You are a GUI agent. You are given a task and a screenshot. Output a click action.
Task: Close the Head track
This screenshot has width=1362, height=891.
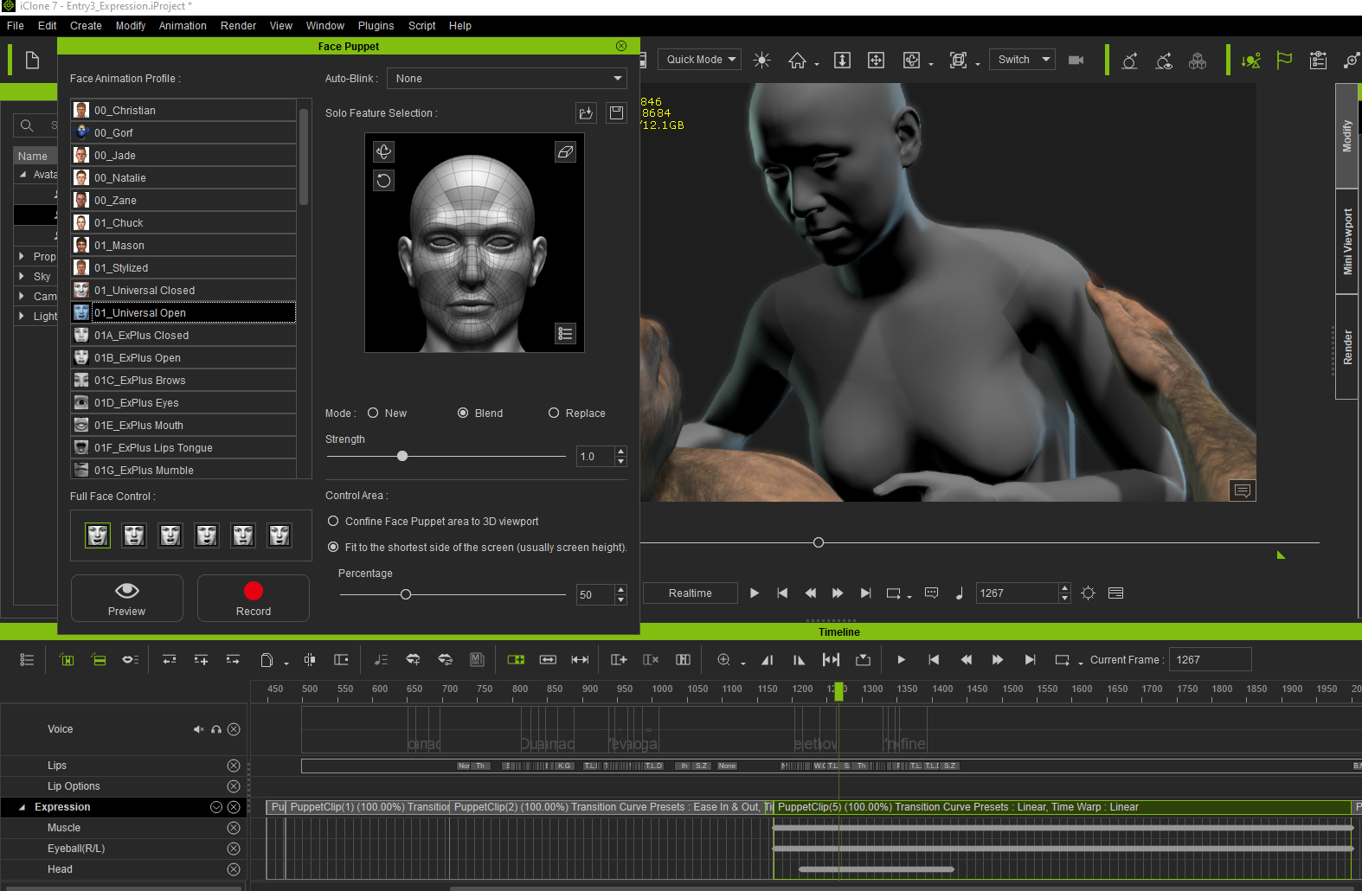click(x=234, y=869)
